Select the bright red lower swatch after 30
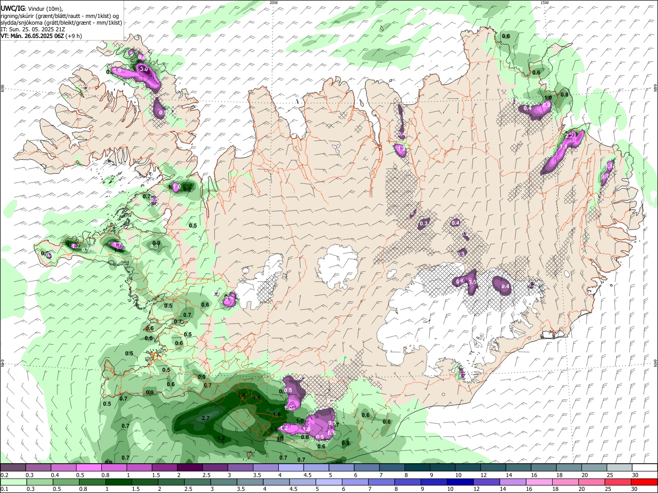The width and height of the screenshot is (658, 493). coord(644,482)
